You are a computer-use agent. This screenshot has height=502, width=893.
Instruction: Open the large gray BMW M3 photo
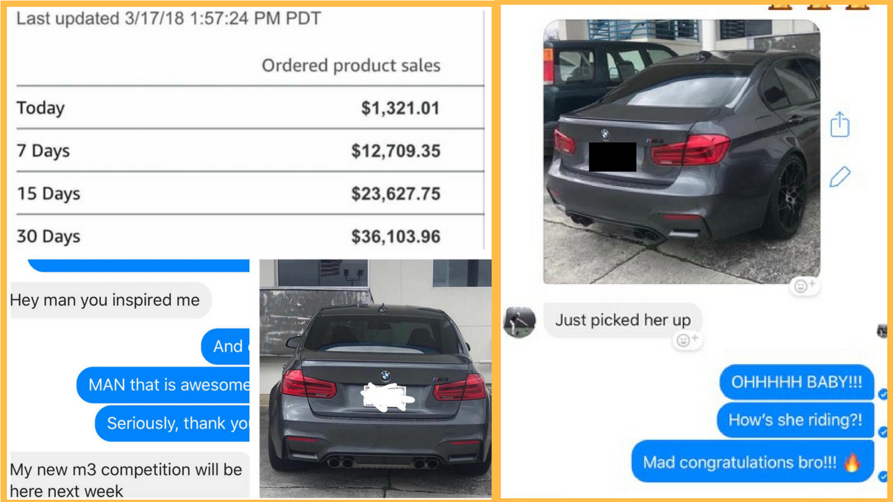[682, 152]
